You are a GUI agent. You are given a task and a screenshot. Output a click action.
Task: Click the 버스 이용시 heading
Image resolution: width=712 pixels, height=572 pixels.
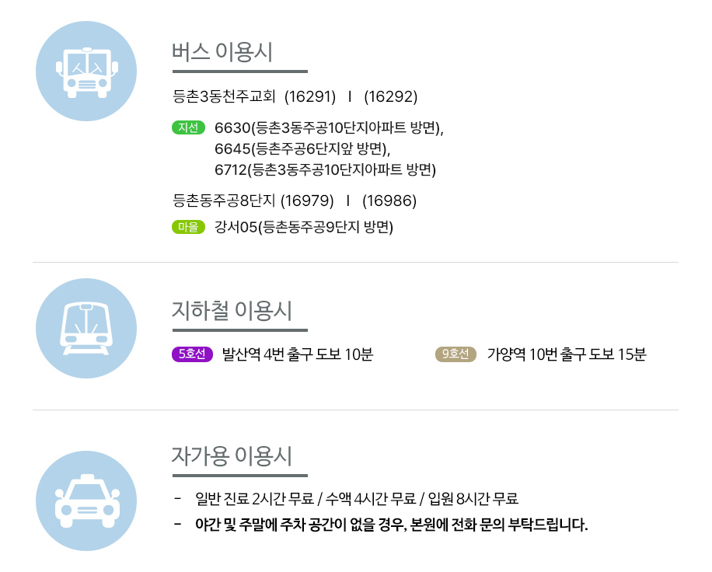(222, 52)
